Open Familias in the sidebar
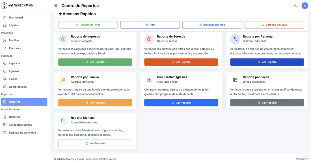Viewport: 311px width, 163px height. click(x=24, y=40)
